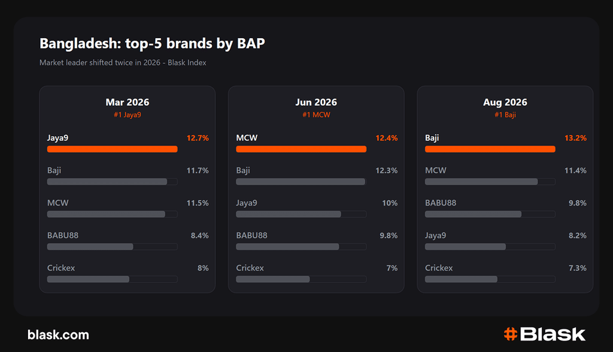613x352 pixels.
Task: Click the #1 MCW subtitle
Action: 316,115
